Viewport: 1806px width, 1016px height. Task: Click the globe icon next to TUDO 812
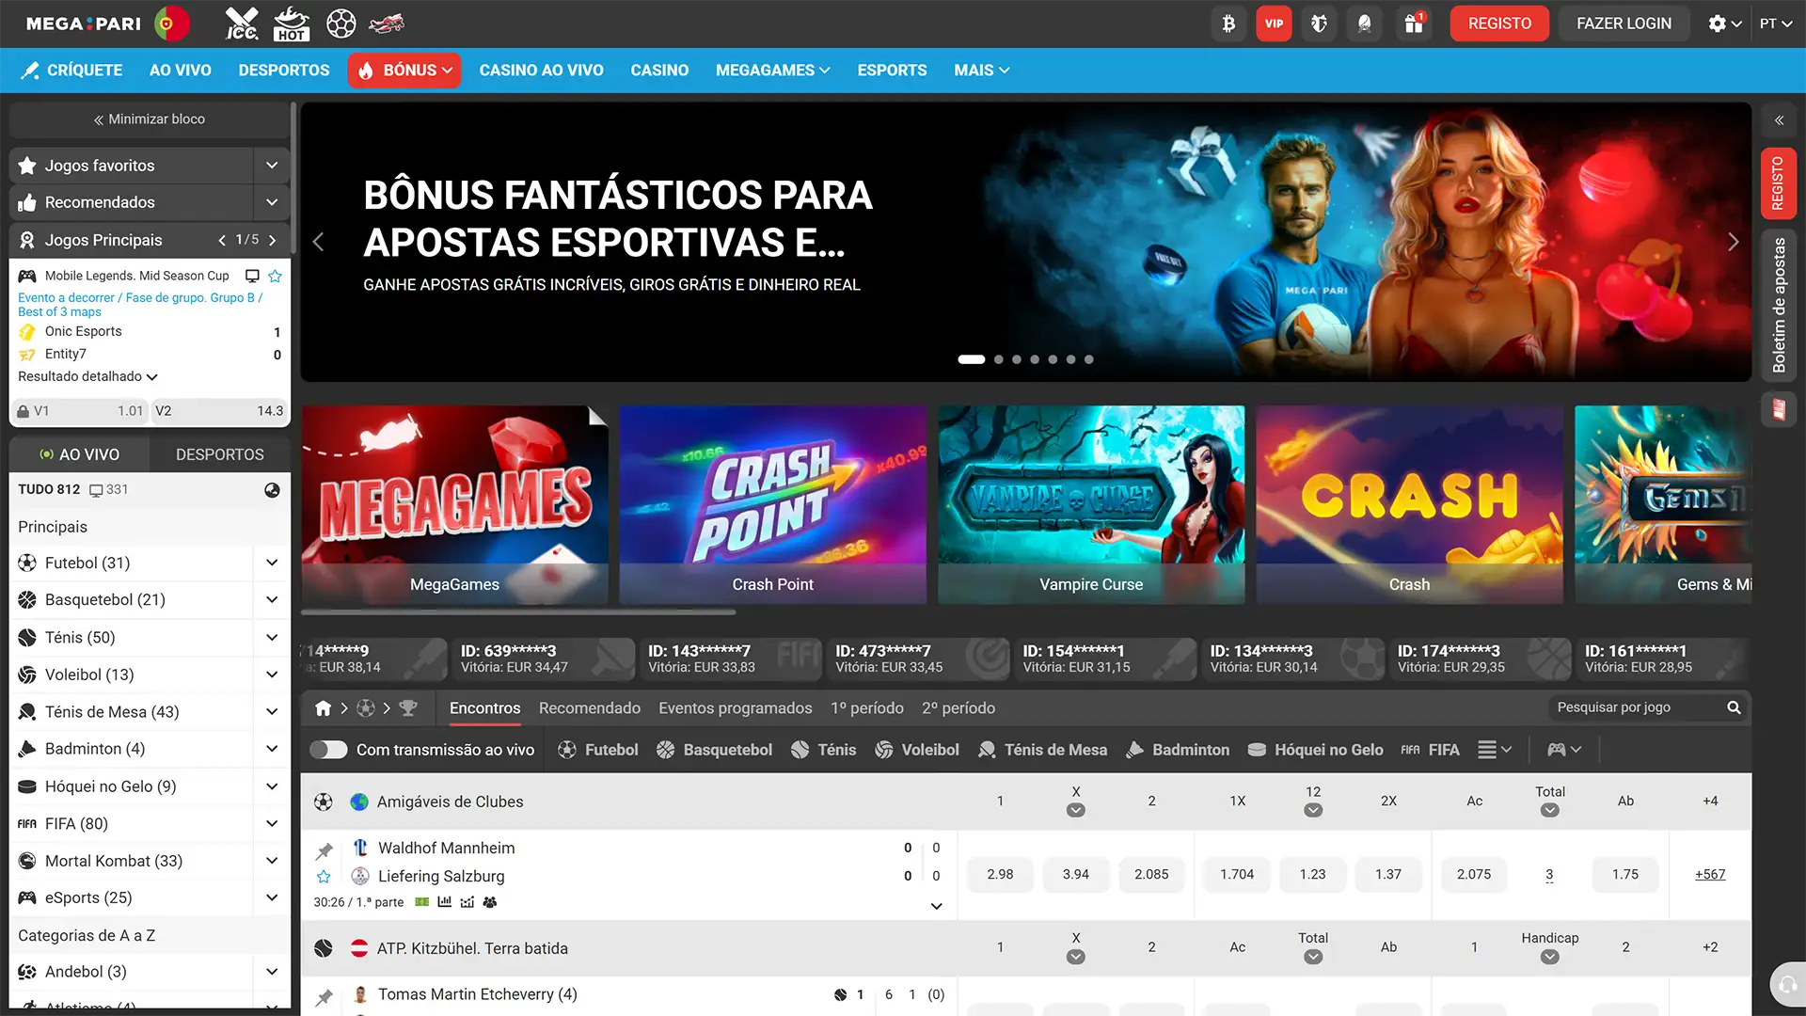click(x=272, y=490)
